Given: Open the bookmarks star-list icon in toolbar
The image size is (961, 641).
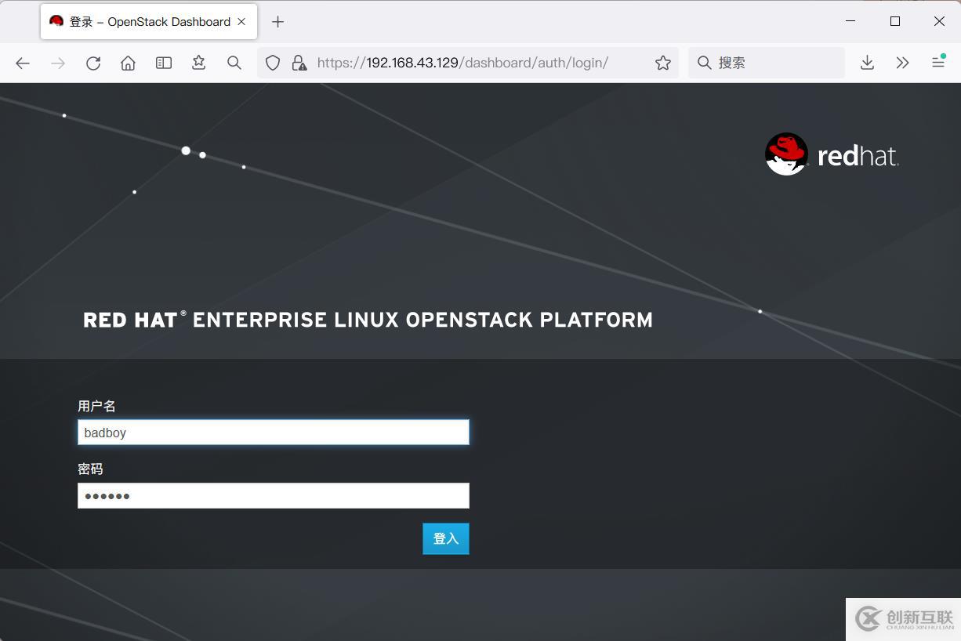Looking at the screenshot, I should point(199,63).
